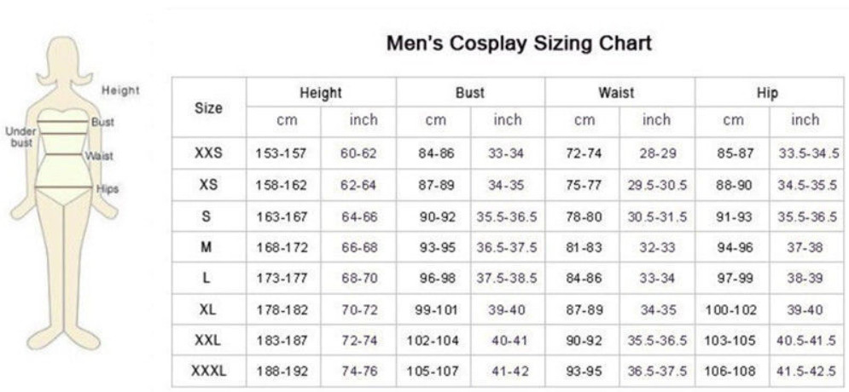Image resolution: width=849 pixels, height=392 pixels.
Task: Click the Hips label beside the figure
Action: [108, 188]
